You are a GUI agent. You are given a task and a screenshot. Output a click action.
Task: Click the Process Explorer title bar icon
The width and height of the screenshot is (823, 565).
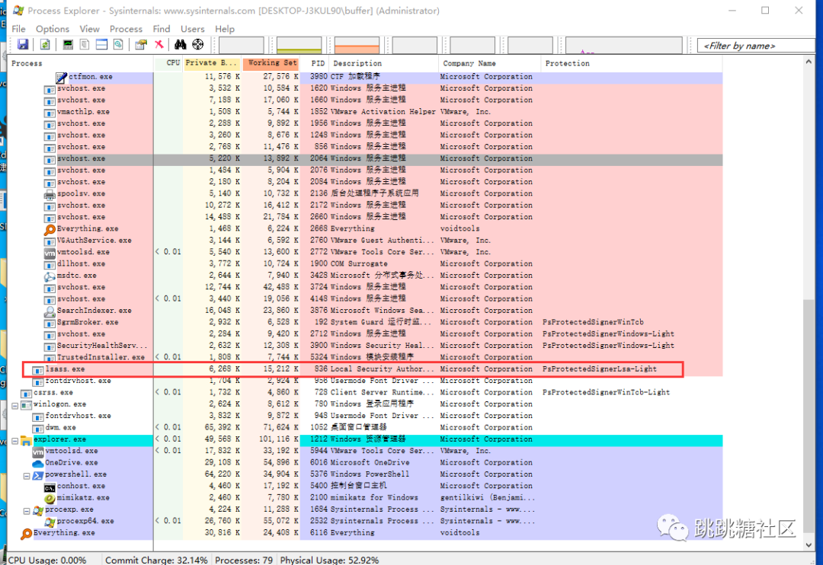(18, 11)
